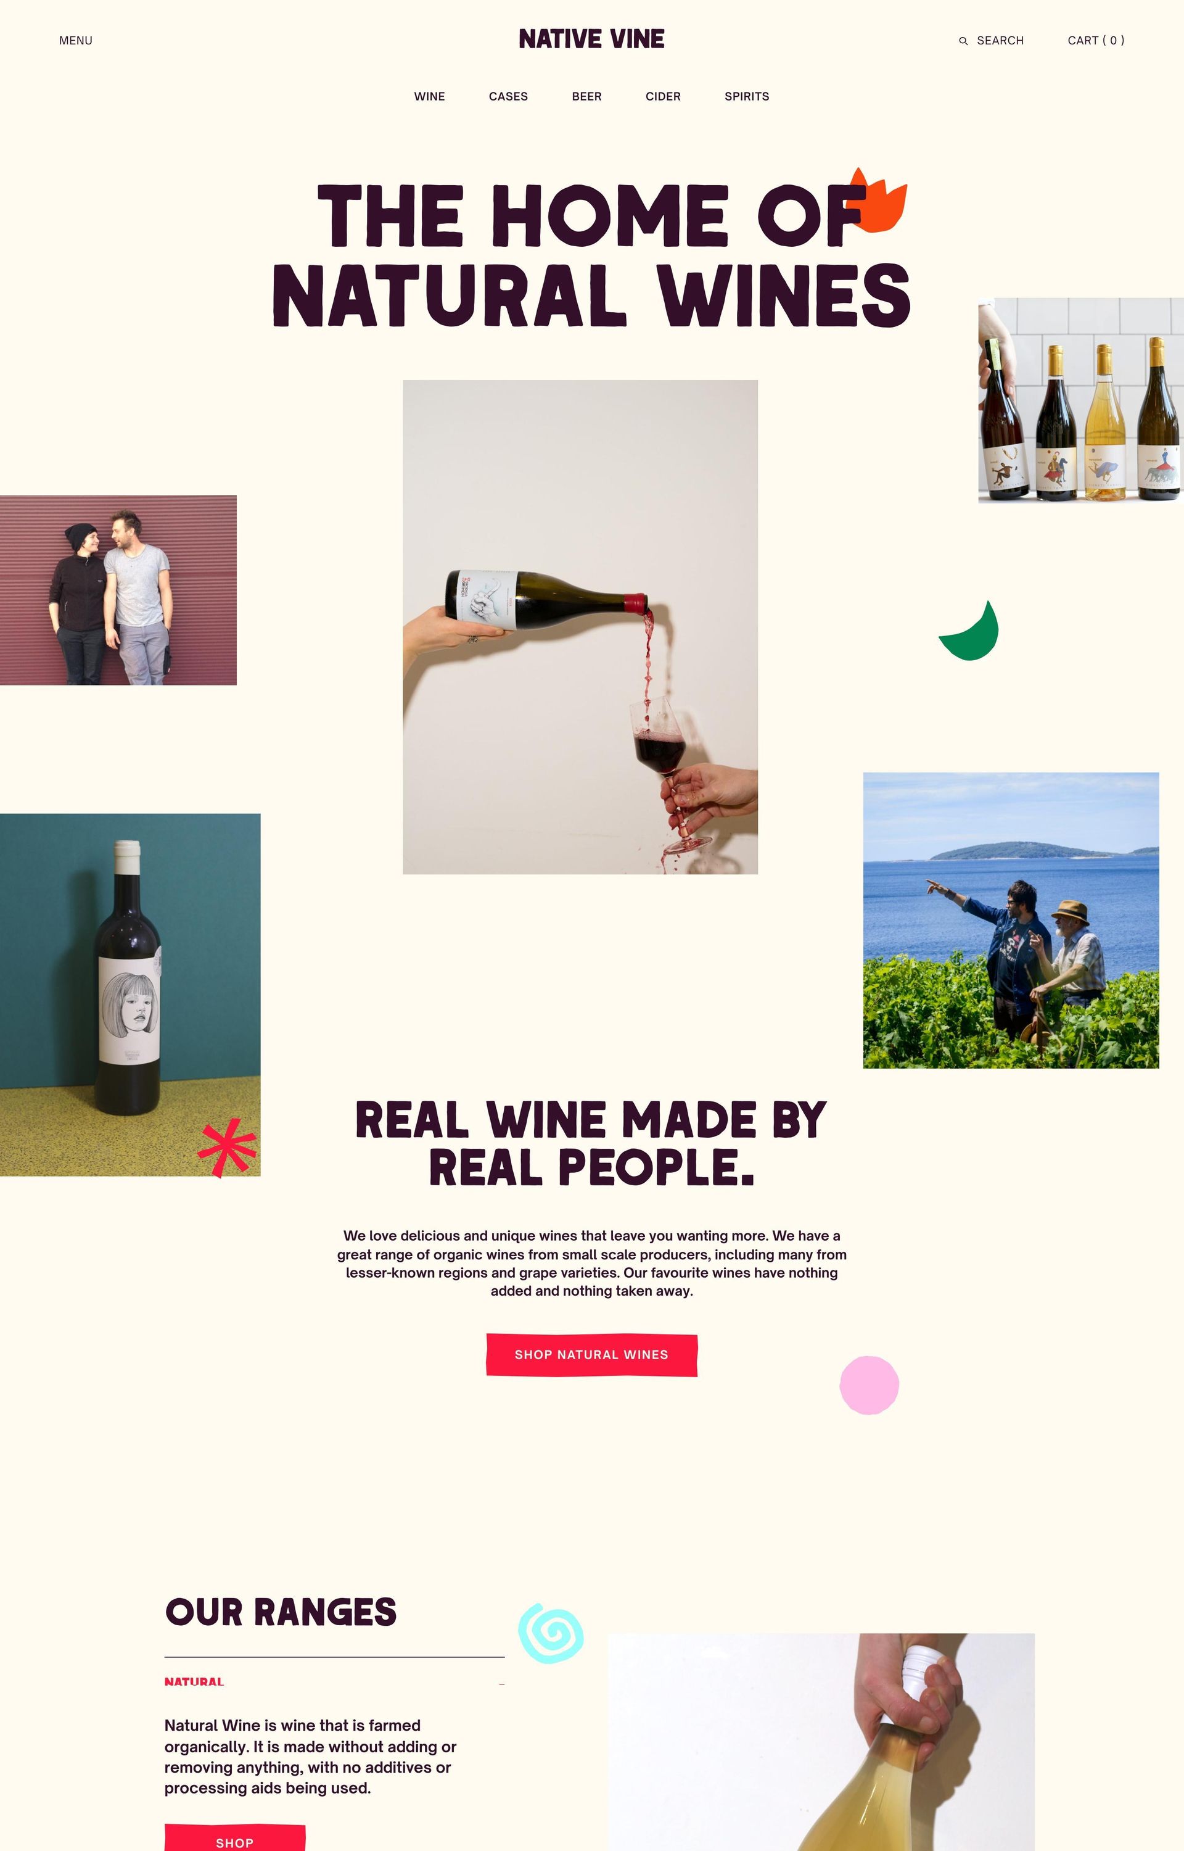Image resolution: width=1184 pixels, height=1851 pixels.
Task: Open the cart link
Action: pyautogui.click(x=1096, y=41)
